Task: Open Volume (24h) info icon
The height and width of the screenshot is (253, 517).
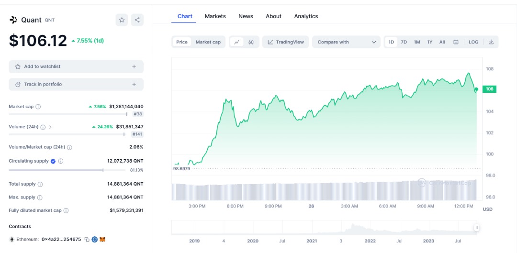Action: (43, 127)
